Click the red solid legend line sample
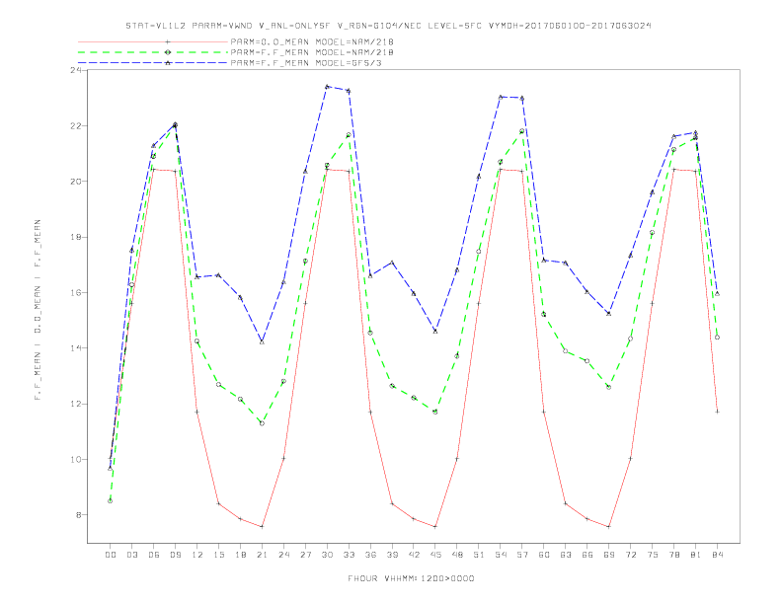 [153, 41]
